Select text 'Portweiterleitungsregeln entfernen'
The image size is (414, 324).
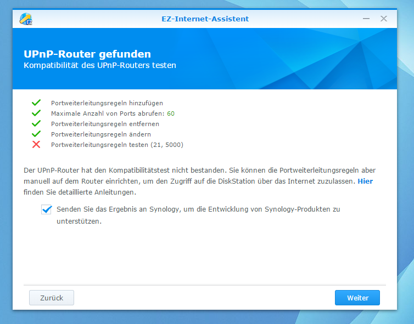click(x=105, y=124)
